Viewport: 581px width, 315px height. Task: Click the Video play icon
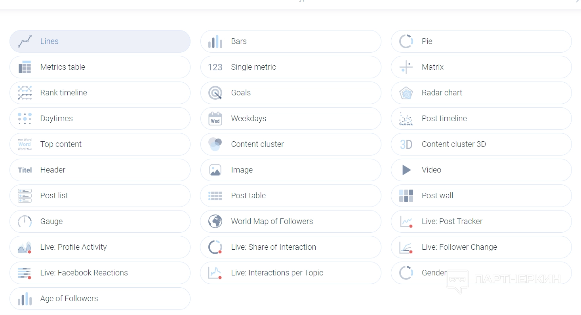(x=406, y=170)
